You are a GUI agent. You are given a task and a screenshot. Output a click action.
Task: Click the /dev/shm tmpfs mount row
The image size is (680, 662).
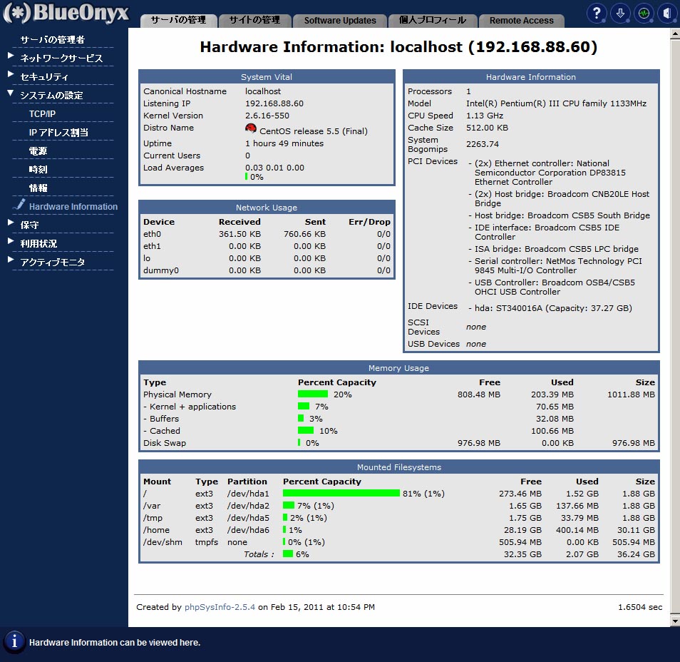(399, 542)
